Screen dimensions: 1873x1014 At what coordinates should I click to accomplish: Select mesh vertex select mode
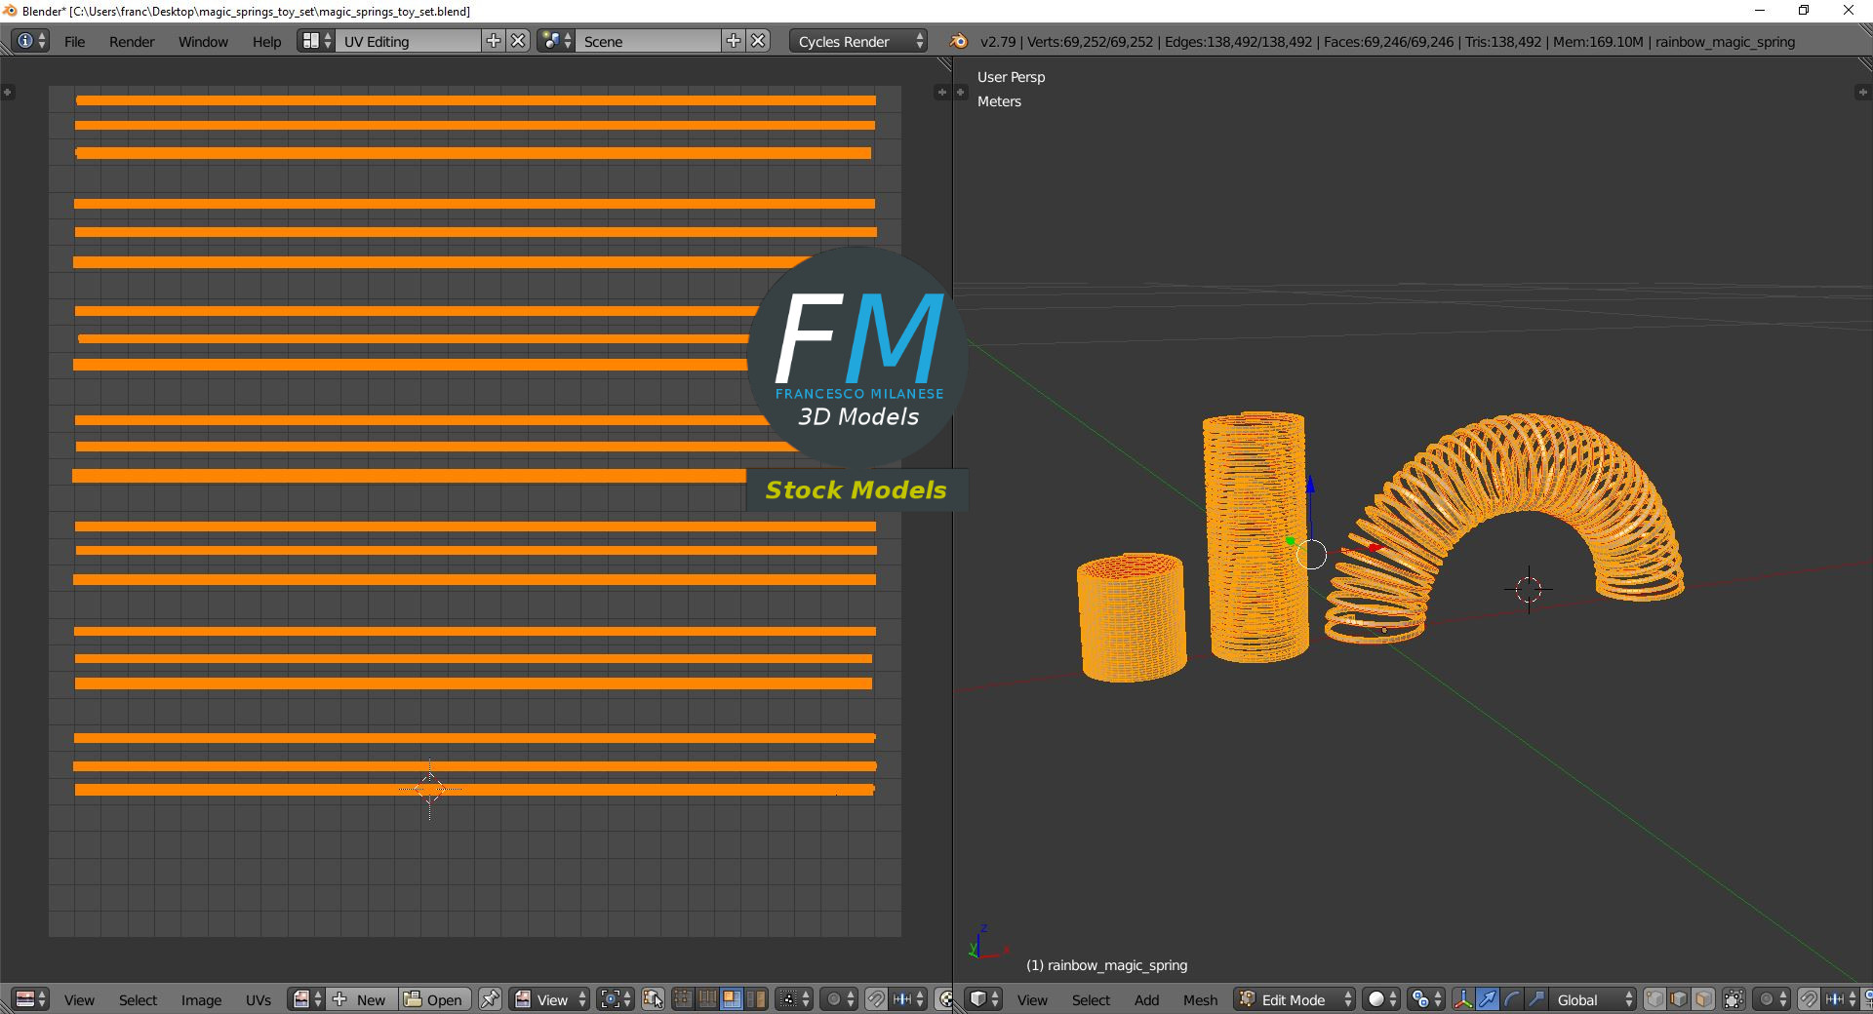[x=1655, y=999]
